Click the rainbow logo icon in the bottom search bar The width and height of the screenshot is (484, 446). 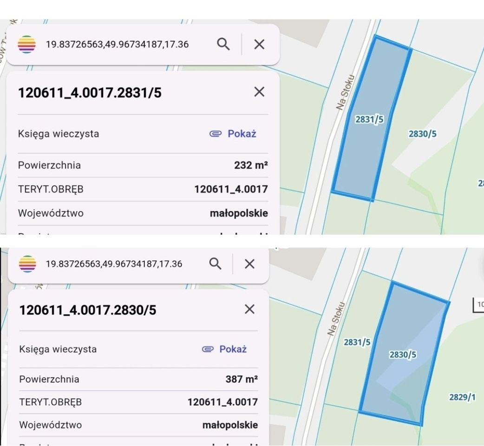[27, 264]
